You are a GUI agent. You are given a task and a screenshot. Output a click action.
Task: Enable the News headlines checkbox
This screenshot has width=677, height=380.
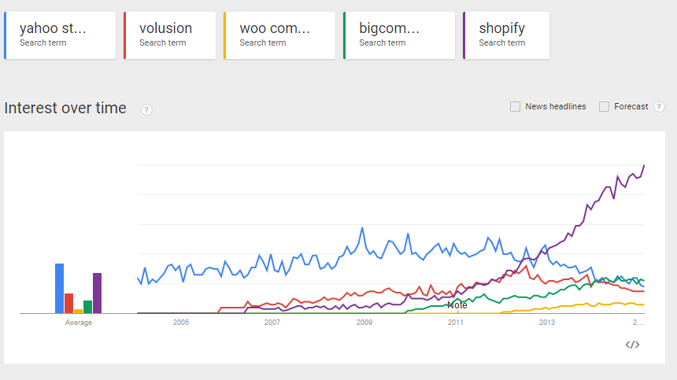click(x=515, y=106)
